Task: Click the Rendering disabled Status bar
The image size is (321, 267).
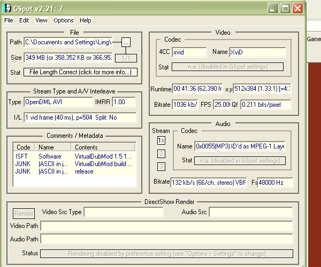Action: (166, 254)
